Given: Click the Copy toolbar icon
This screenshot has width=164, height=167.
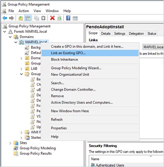Looking at the screenshot, I should tap(37, 18).
